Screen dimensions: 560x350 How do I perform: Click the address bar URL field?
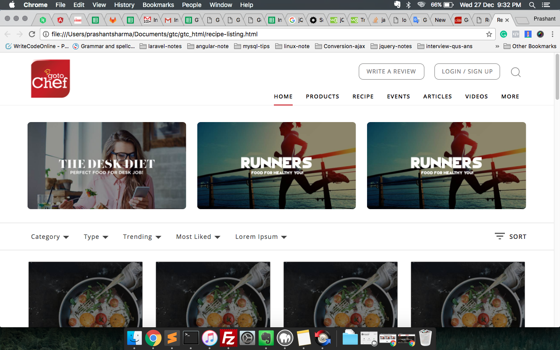(x=262, y=34)
